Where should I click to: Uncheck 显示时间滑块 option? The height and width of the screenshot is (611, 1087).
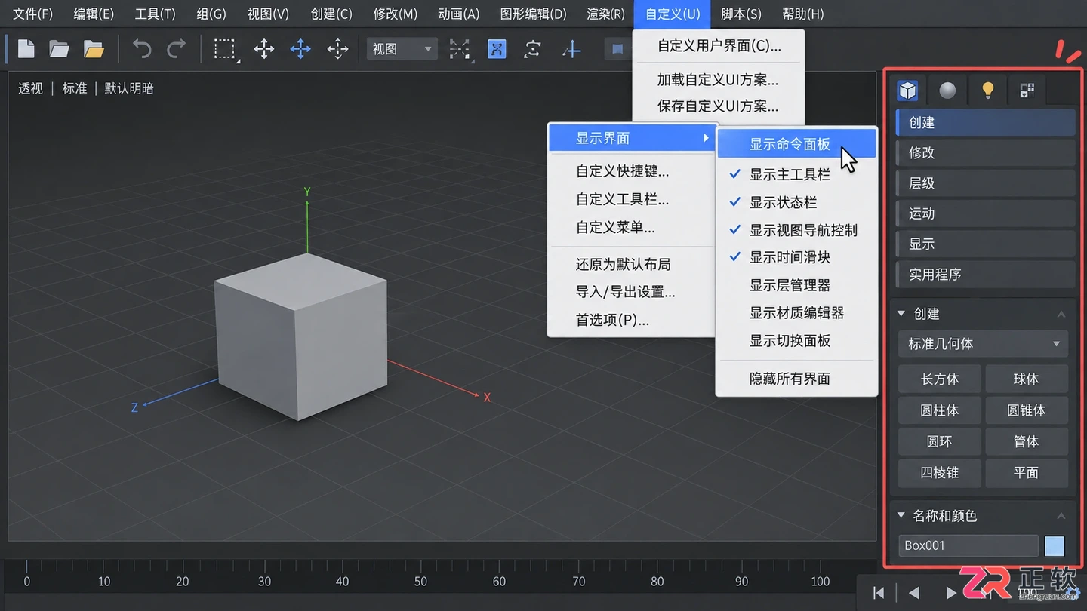pos(796,257)
